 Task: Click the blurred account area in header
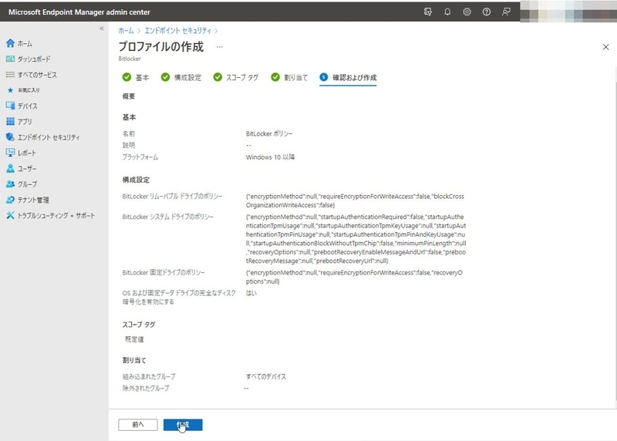(x=568, y=11)
